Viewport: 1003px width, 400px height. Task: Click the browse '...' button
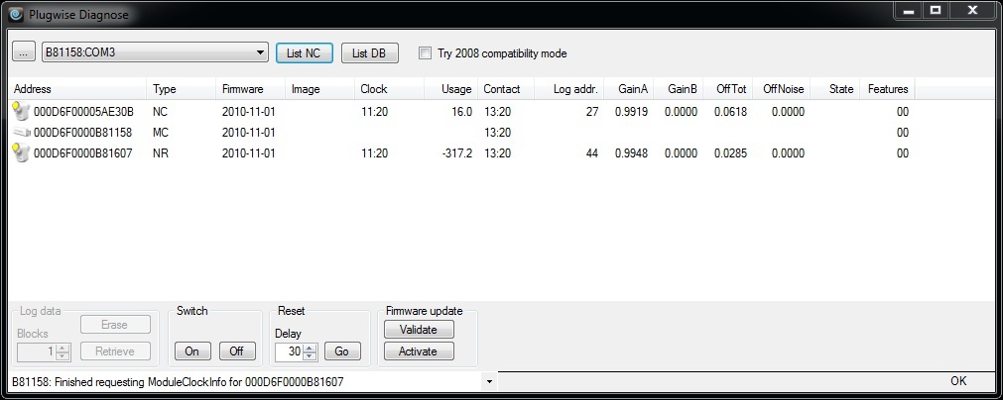[x=24, y=52]
